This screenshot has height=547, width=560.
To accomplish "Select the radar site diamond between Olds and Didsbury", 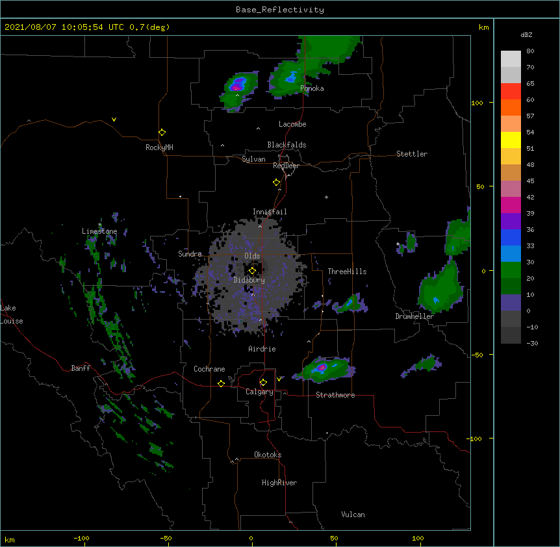I will coord(252,270).
